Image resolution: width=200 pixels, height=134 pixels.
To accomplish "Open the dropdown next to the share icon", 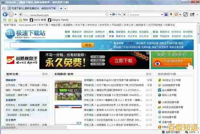I will 197,15.
